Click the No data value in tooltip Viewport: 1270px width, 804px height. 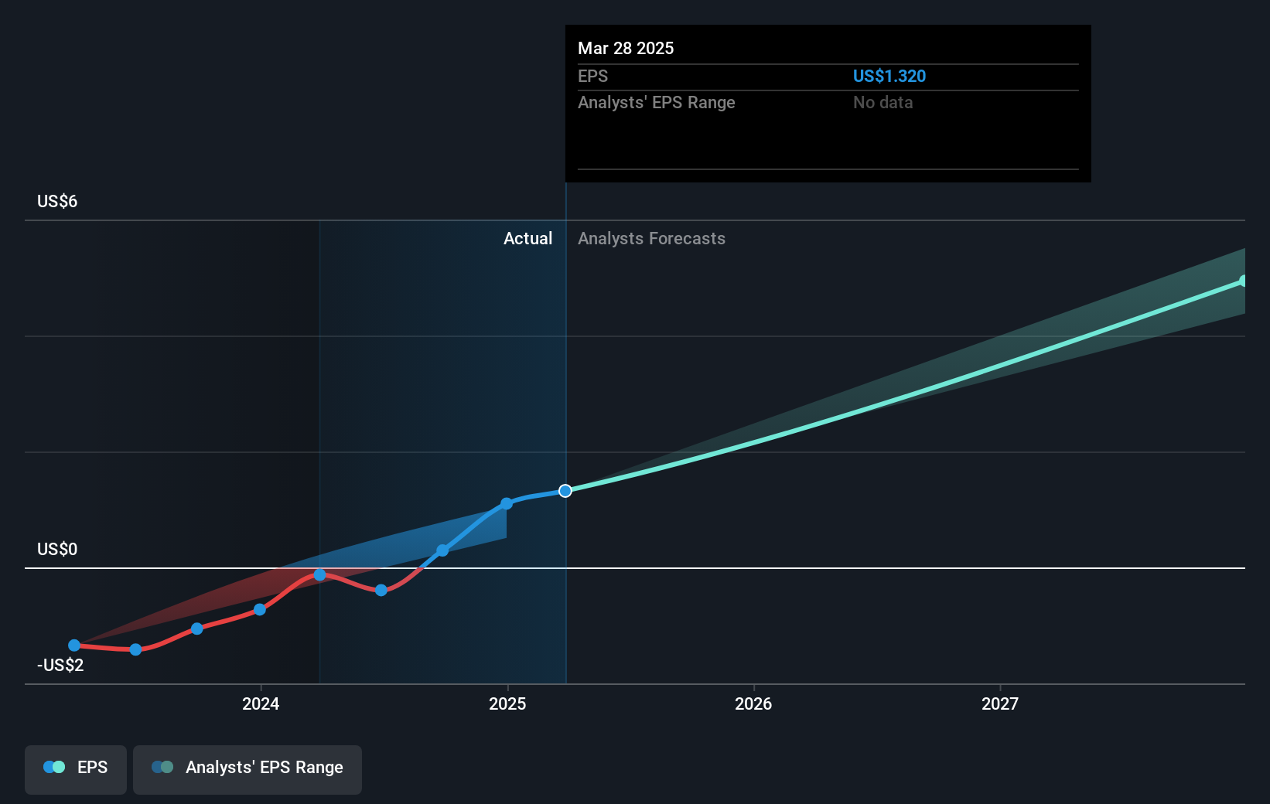click(883, 103)
